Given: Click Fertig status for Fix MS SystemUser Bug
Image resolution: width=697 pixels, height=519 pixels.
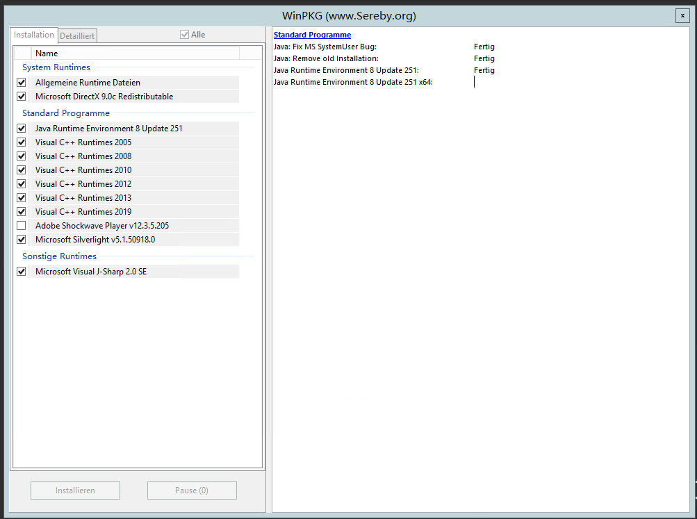Looking at the screenshot, I should coord(484,47).
